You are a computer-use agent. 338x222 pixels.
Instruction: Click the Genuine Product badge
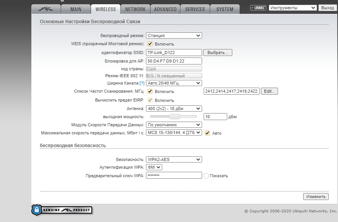point(62,210)
